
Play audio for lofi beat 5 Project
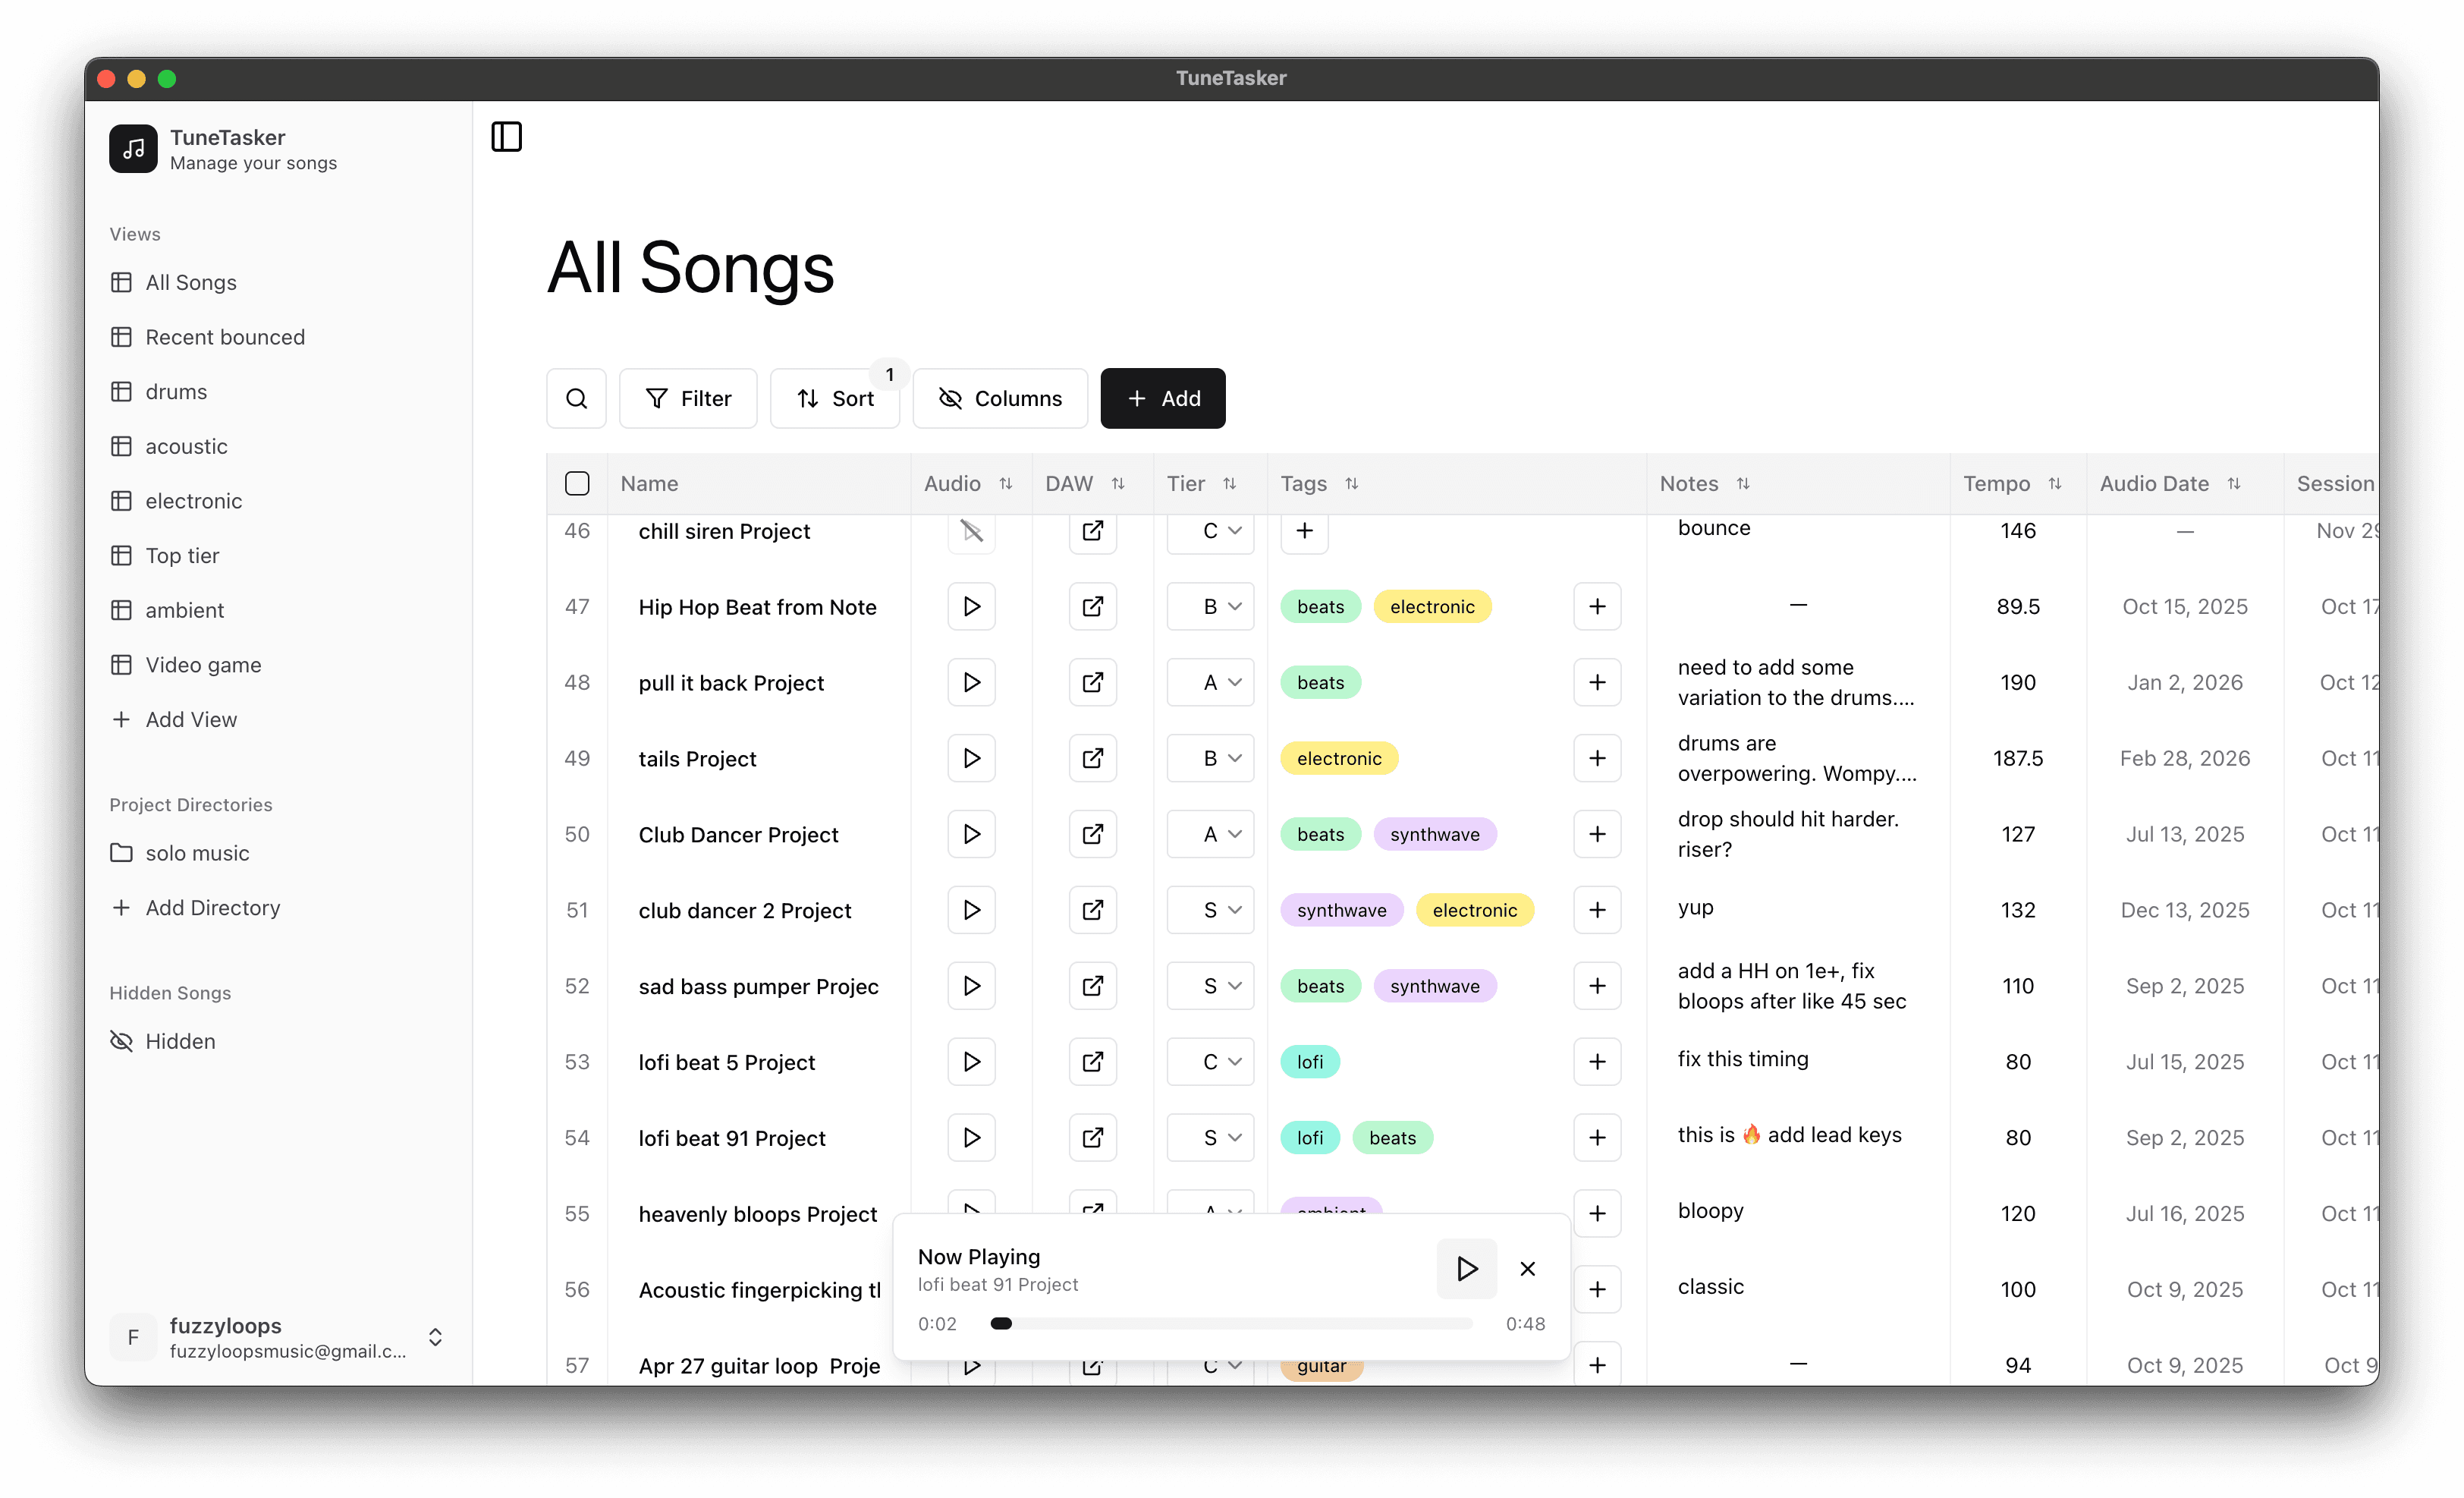tap(971, 1062)
